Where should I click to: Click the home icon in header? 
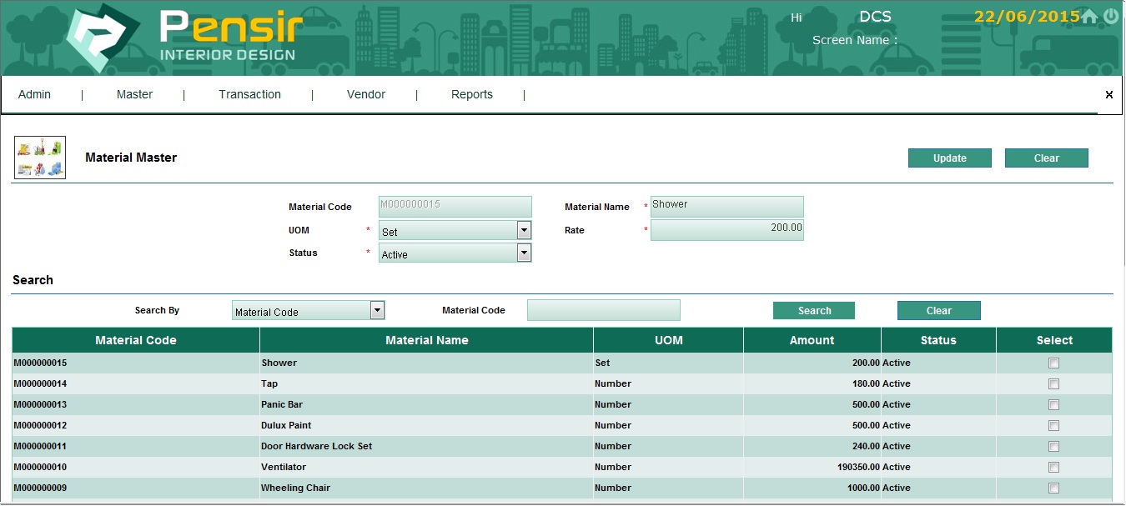[x=1089, y=17]
